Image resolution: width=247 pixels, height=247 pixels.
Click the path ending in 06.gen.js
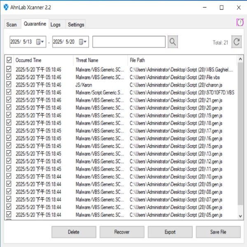(176, 207)
